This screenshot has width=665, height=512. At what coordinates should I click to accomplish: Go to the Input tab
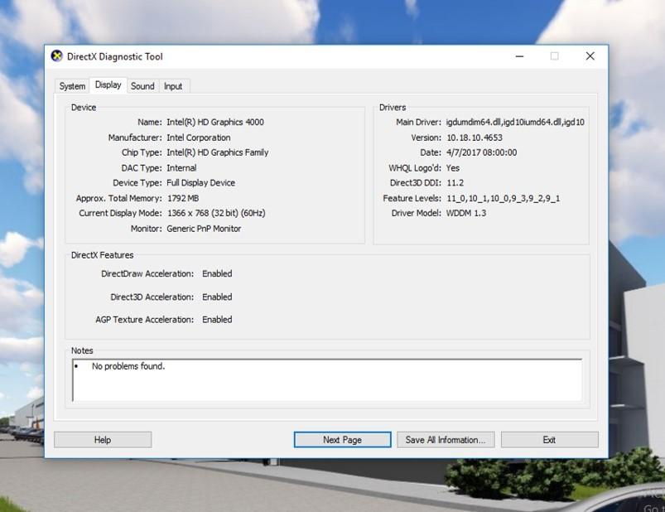click(173, 86)
